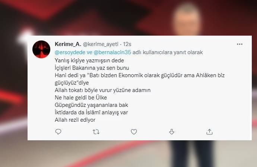Click the reply speech bubble icon

pyautogui.click(x=58, y=132)
